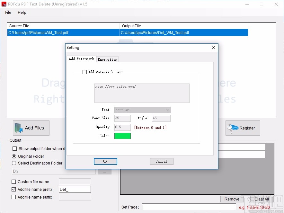Enable the Add Watermark Text checkbox
284x213 pixels.
85,72
